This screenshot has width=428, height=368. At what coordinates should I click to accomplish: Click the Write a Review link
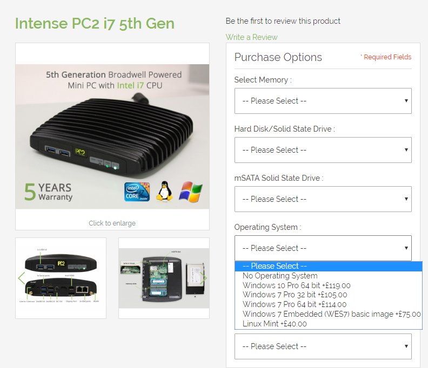(251, 37)
